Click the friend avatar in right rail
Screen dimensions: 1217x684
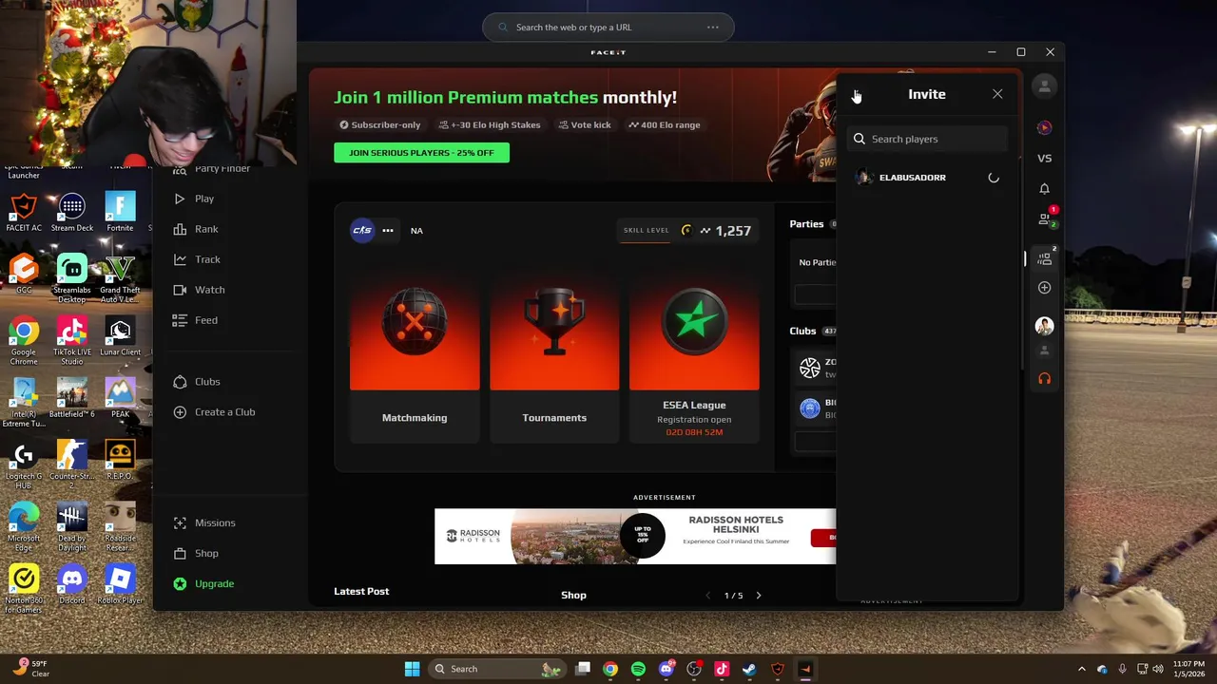pos(1044,326)
